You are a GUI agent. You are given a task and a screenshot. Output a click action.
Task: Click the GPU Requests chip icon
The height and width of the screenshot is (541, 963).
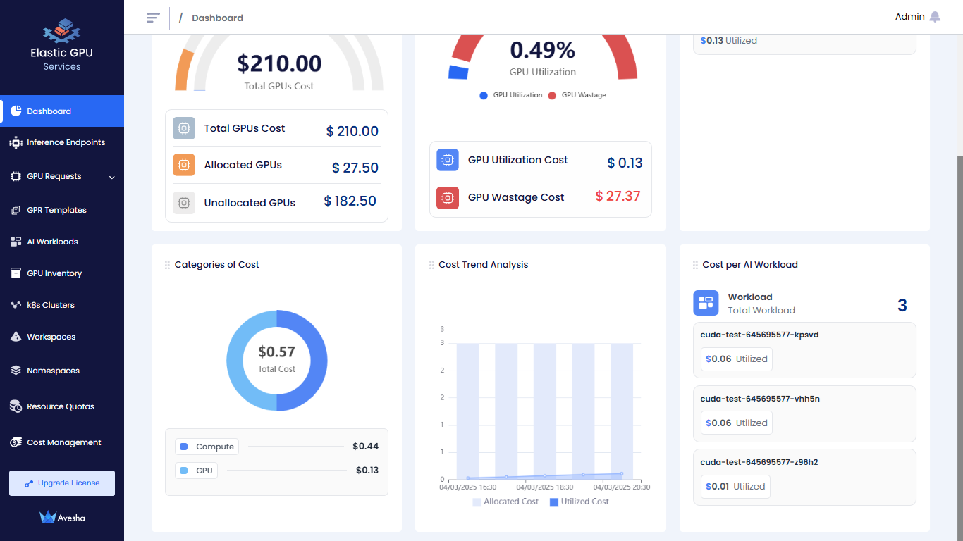click(x=16, y=176)
